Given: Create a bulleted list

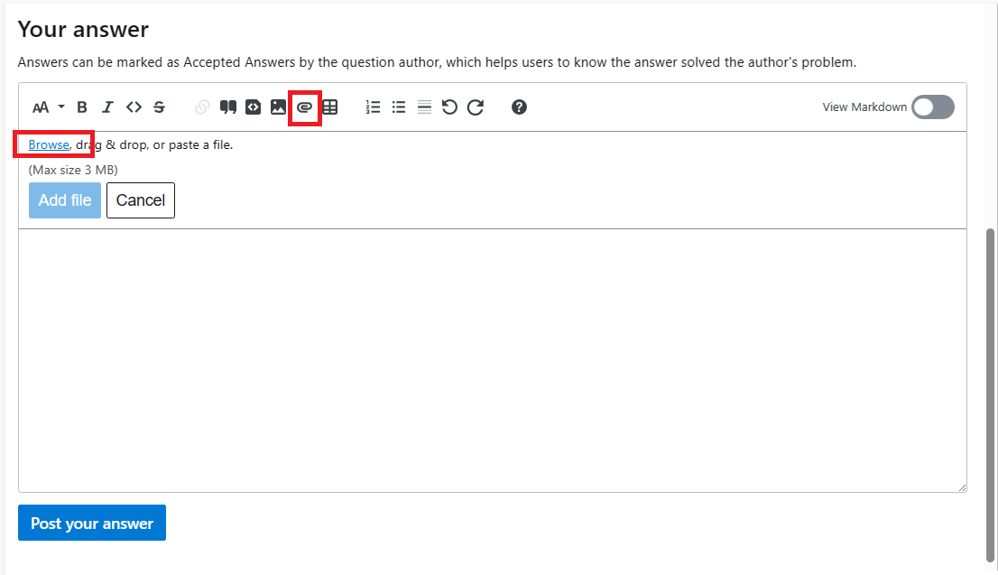Looking at the screenshot, I should coord(399,107).
